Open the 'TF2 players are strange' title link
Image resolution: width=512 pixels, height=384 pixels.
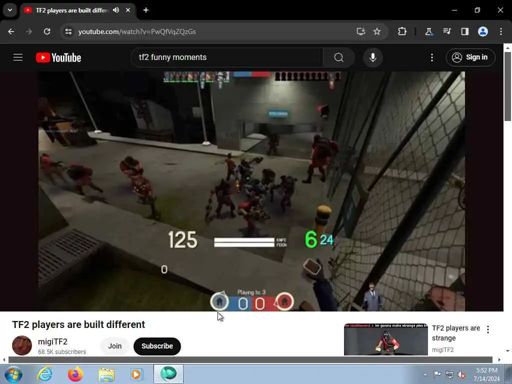click(x=456, y=333)
